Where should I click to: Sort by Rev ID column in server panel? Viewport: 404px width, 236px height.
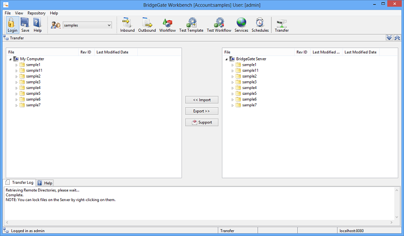(x=302, y=52)
